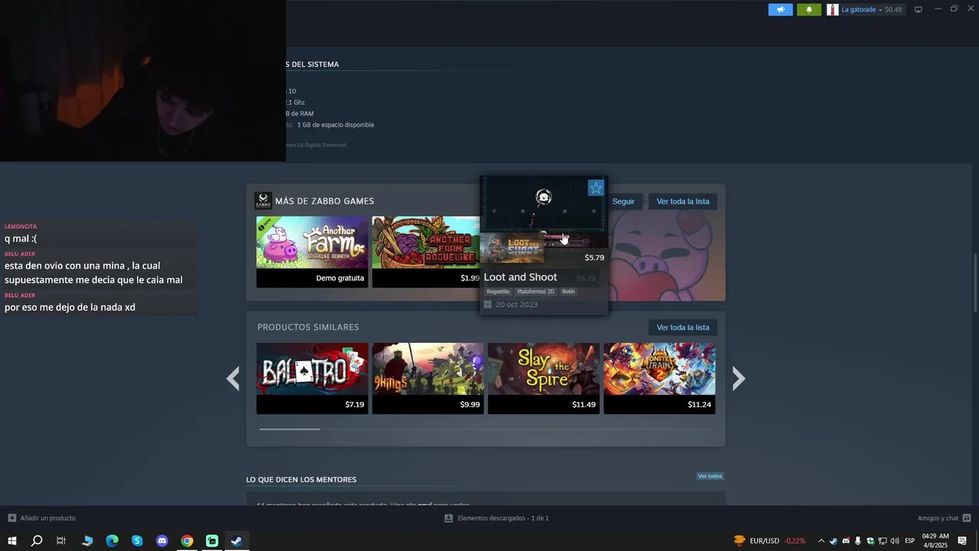The height and width of the screenshot is (551, 979).
Task: Switch ESP input language indicator
Action: (x=910, y=541)
